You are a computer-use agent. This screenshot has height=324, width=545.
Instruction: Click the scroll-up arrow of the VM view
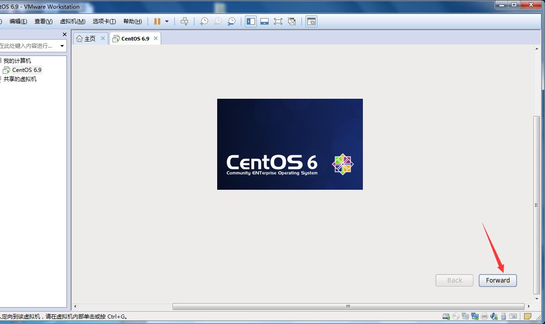(537, 49)
